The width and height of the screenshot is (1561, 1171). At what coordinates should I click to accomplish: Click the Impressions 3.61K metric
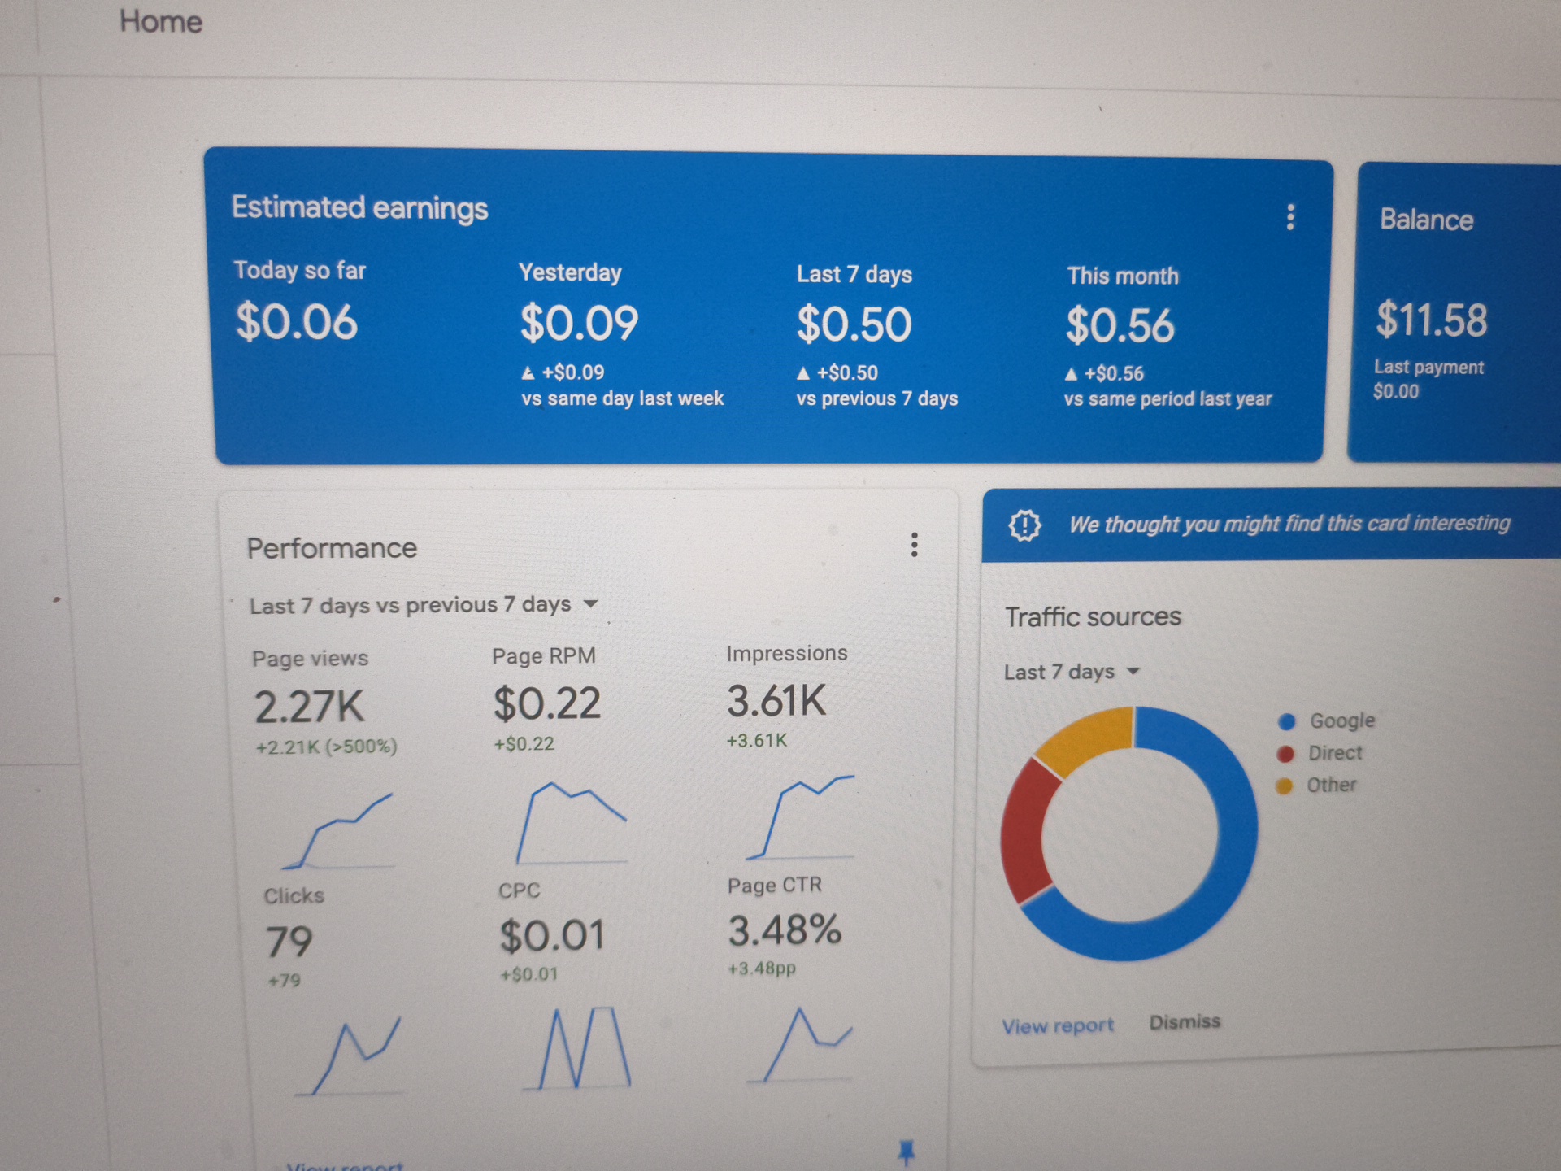pos(776,701)
